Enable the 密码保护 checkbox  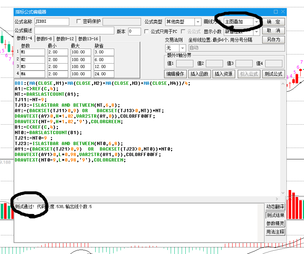(x=79, y=22)
